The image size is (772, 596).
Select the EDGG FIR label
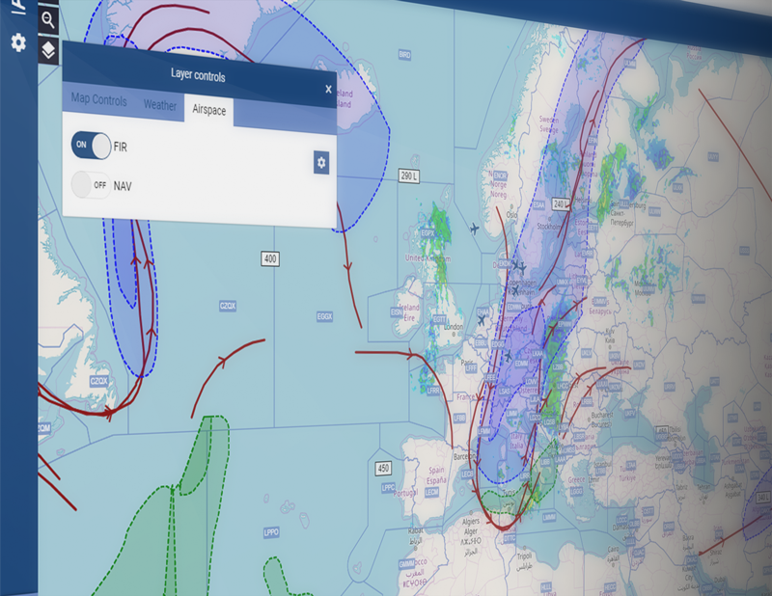(x=498, y=344)
